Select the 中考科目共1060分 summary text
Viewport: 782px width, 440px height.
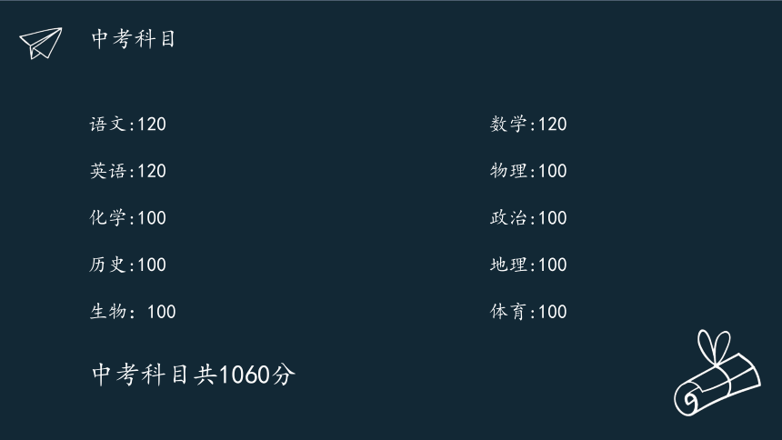coord(194,375)
